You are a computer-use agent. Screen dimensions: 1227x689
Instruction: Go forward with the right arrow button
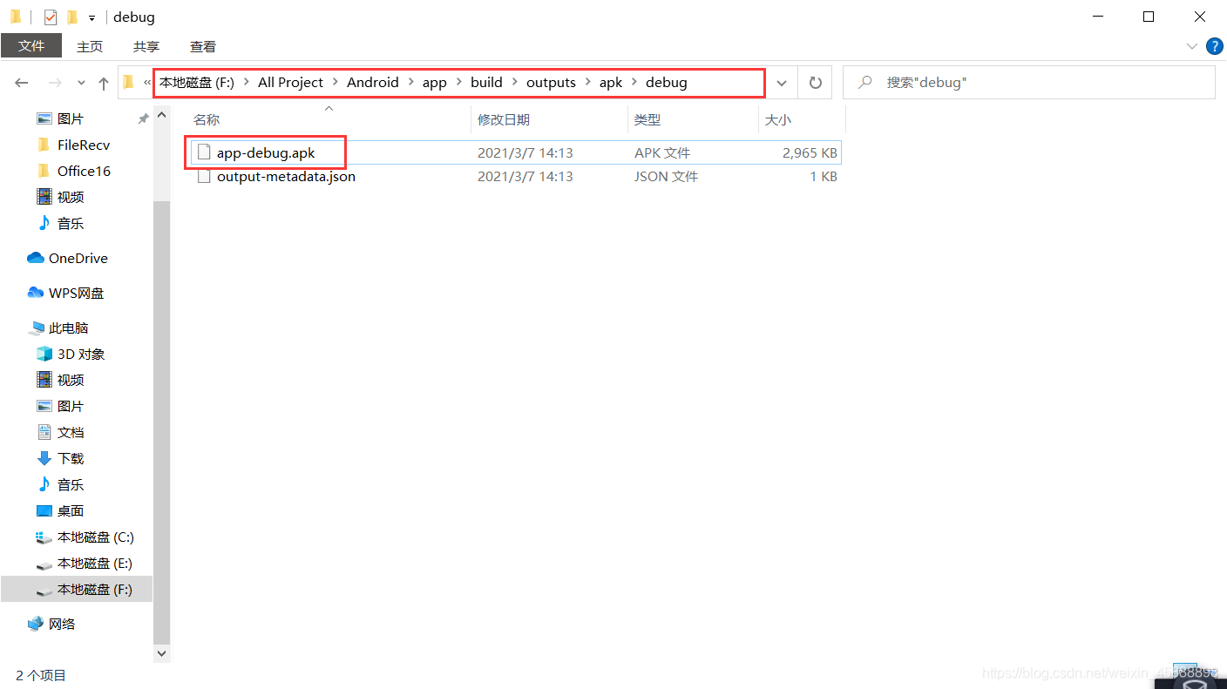pyautogui.click(x=54, y=83)
